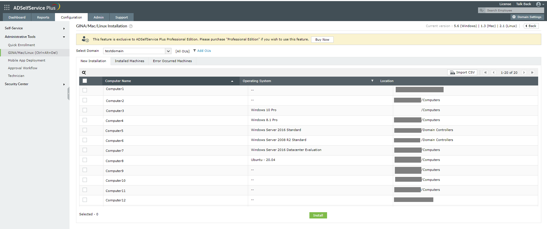Open the apps grid launcher icon
This screenshot has width=547, height=229.
click(x=7, y=7)
